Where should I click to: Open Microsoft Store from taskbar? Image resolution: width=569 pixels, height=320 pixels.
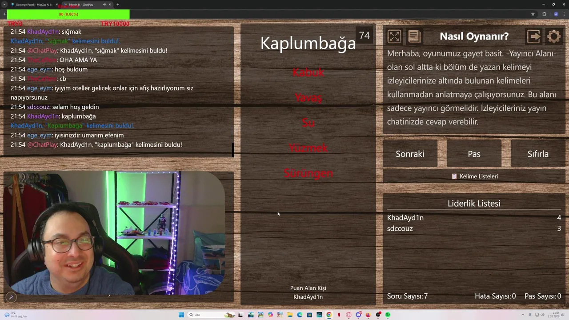[309, 315]
